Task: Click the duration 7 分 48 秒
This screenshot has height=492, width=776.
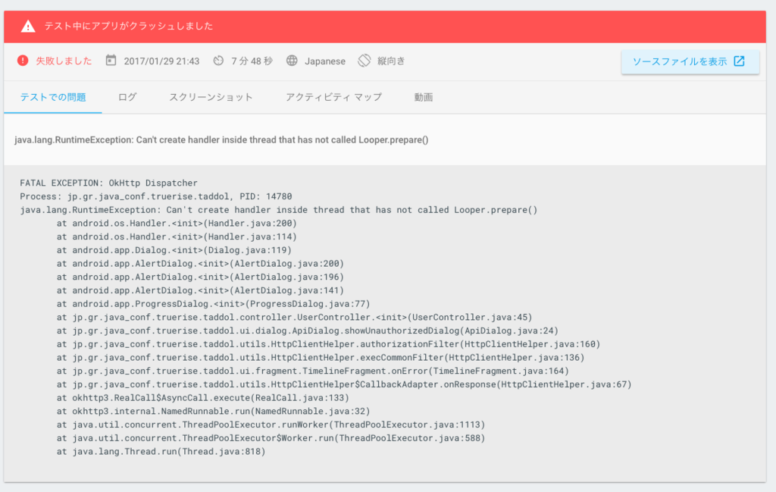Action: (x=252, y=61)
